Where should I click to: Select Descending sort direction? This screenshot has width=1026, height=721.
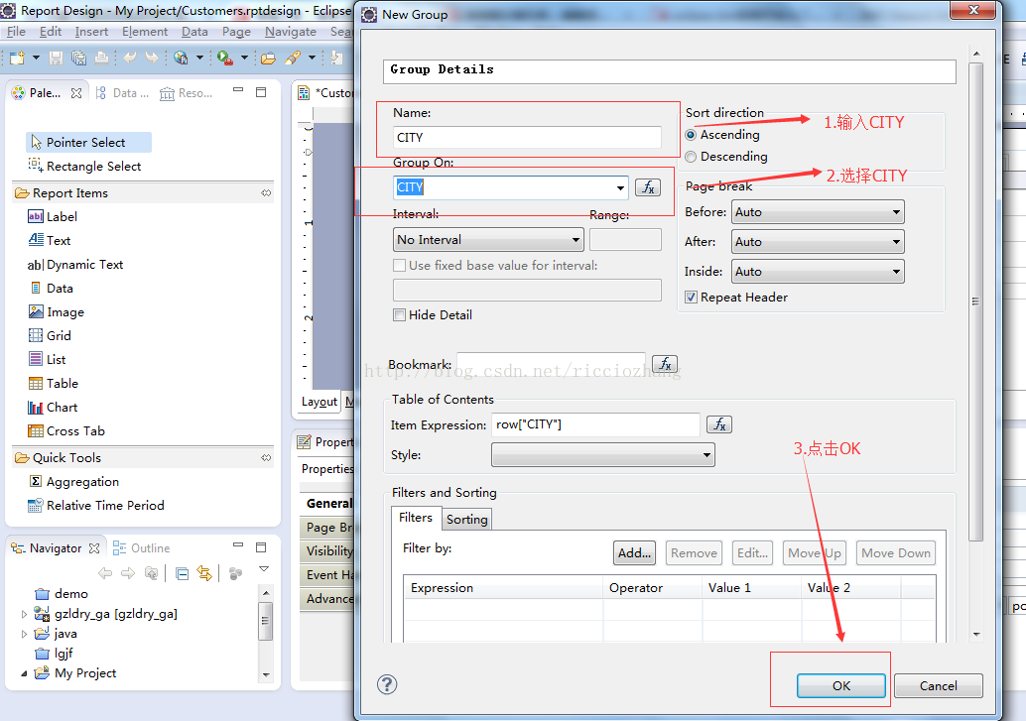click(691, 157)
